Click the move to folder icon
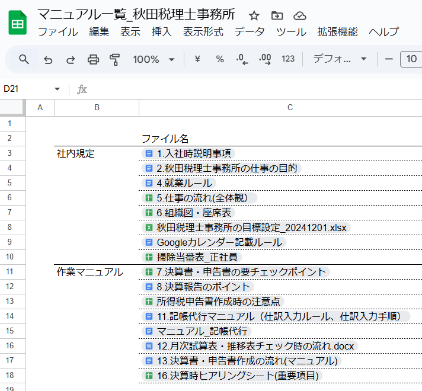The width and height of the screenshot is (422, 391). tap(277, 15)
